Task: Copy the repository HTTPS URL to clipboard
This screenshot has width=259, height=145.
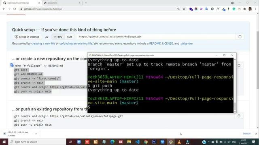Action: tap(240, 37)
